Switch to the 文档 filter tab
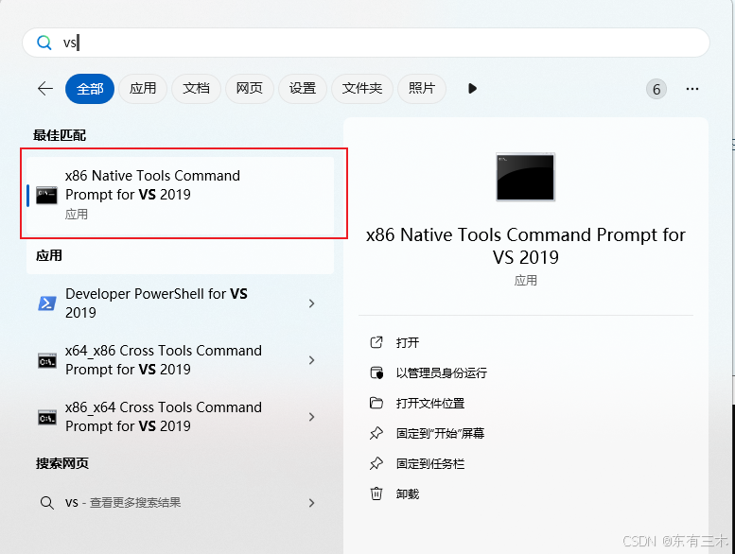 click(x=196, y=89)
